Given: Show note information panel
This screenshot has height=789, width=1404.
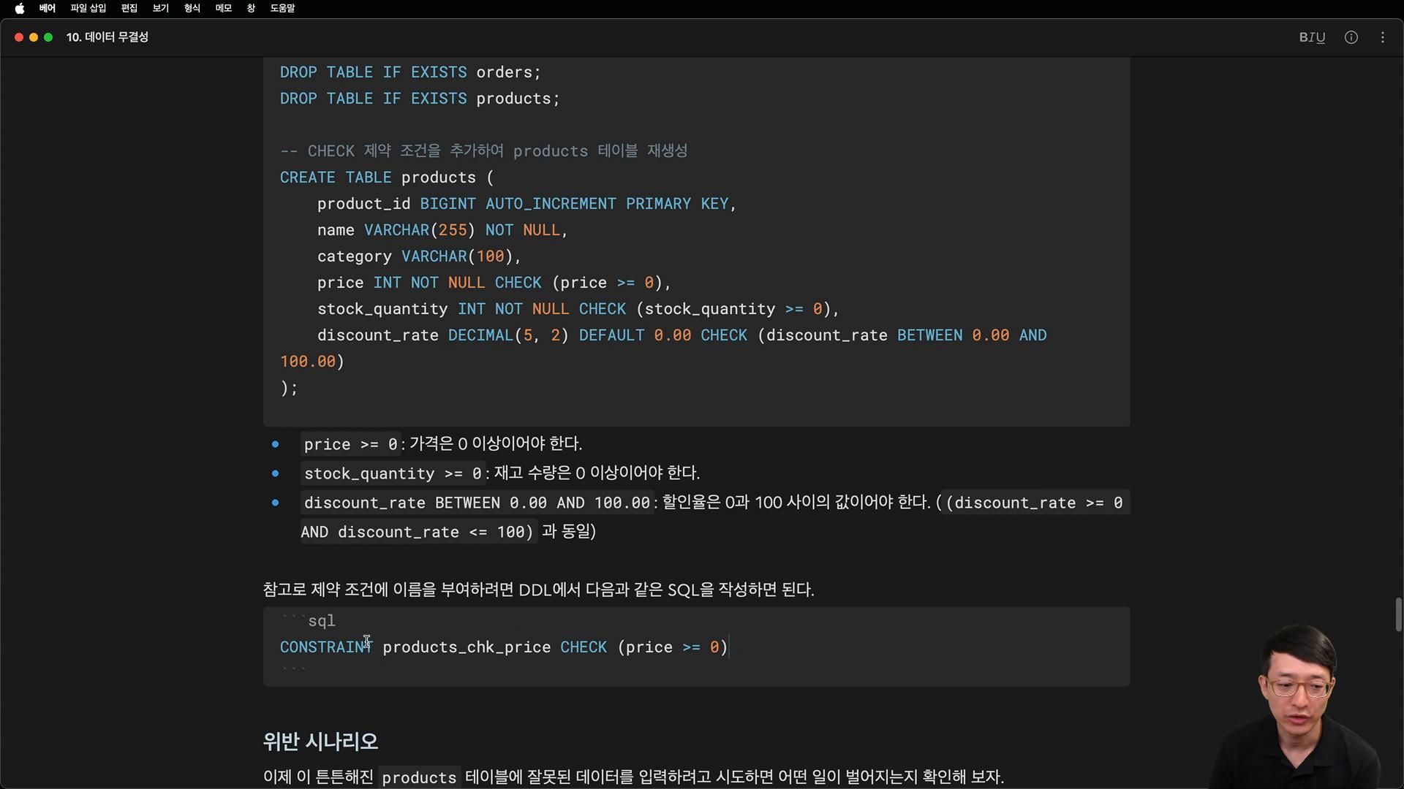Looking at the screenshot, I should tap(1351, 37).
